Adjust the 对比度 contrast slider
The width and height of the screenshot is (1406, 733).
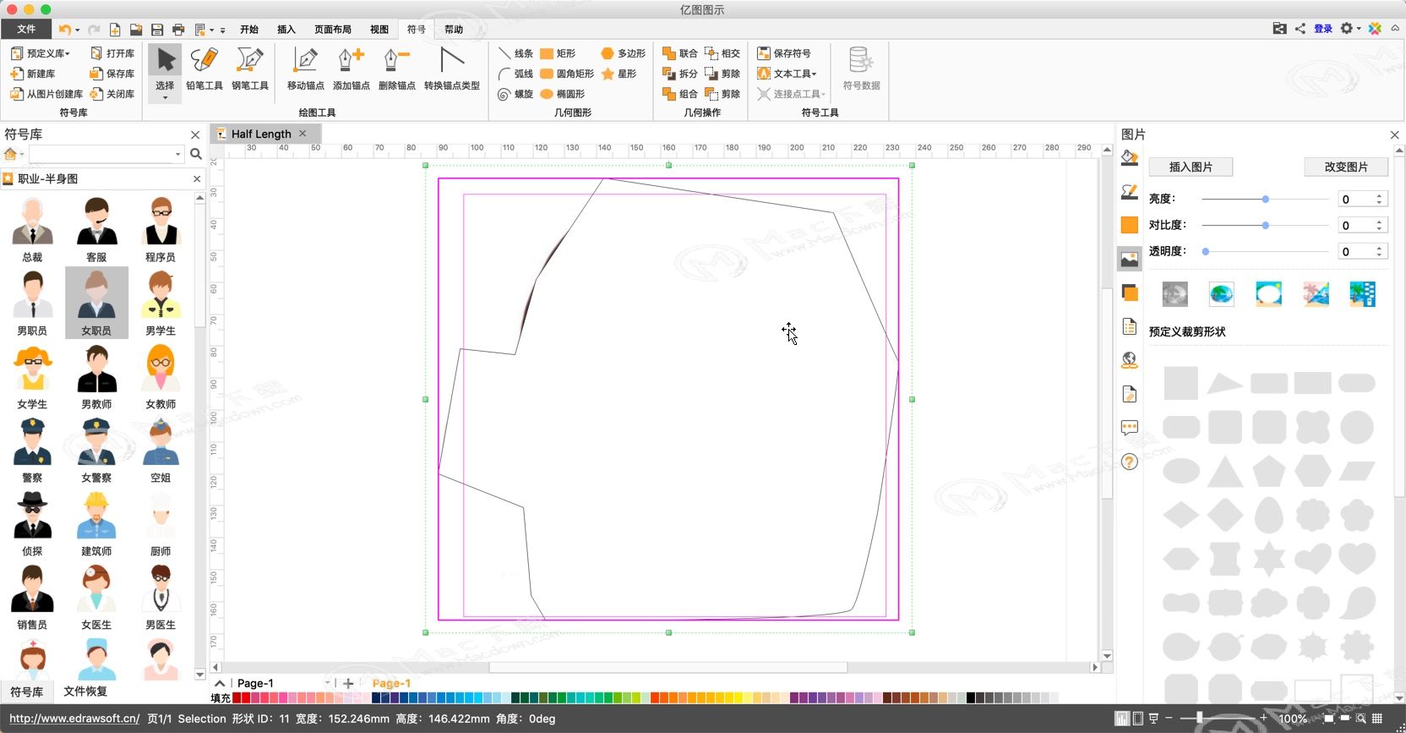tap(1265, 226)
